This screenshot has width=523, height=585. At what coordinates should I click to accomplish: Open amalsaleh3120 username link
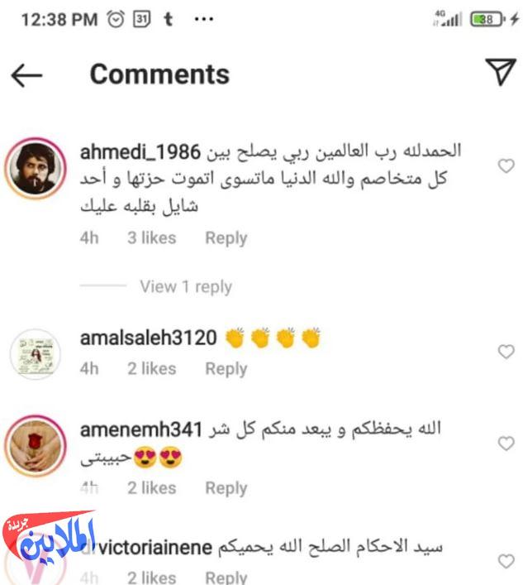pos(148,338)
